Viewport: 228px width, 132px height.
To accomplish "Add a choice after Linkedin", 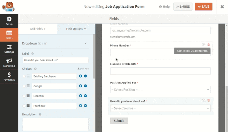I will coord(80,96).
